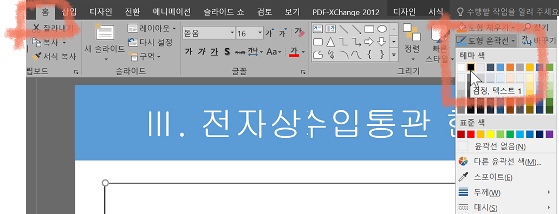Click the Copy (복사) button
Screen dimensions: 559x214
click(x=45, y=42)
